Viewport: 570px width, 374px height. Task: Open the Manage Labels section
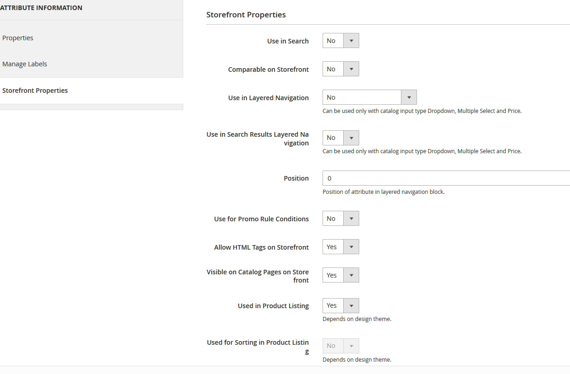pyautogui.click(x=25, y=64)
